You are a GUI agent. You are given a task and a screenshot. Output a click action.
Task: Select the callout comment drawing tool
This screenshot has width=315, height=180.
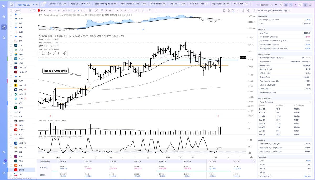tap(60, 53)
